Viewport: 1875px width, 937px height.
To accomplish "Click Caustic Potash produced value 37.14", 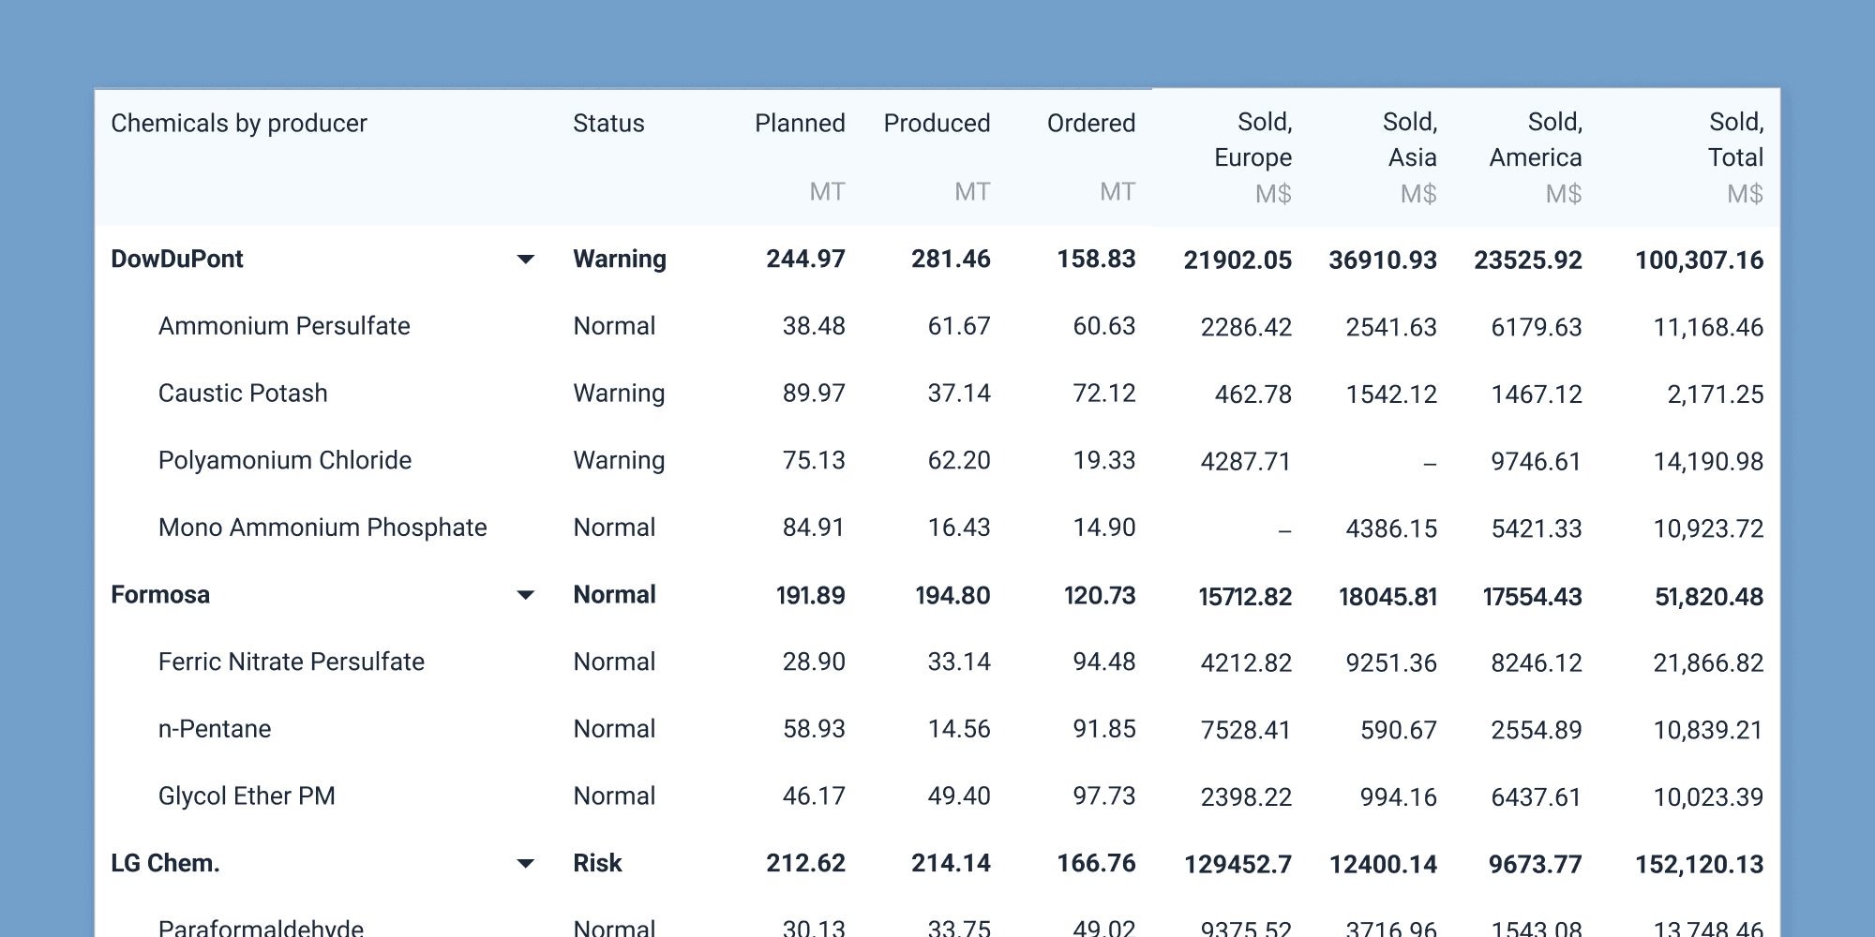I will 959,393.
